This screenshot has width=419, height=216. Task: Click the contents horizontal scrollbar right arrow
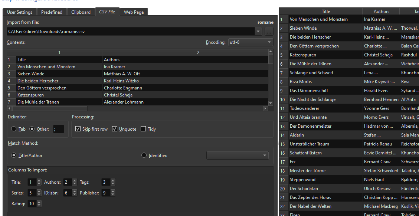point(265,108)
